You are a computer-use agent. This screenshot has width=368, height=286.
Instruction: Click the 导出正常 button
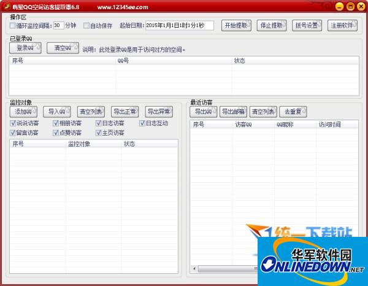[125, 112]
